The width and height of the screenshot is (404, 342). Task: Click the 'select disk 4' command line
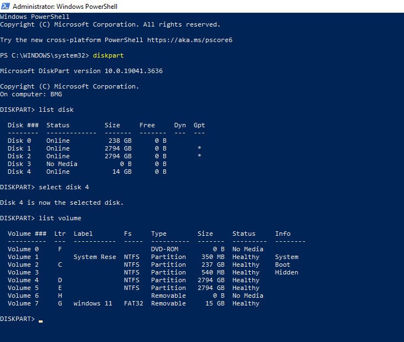tap(65, 187)
